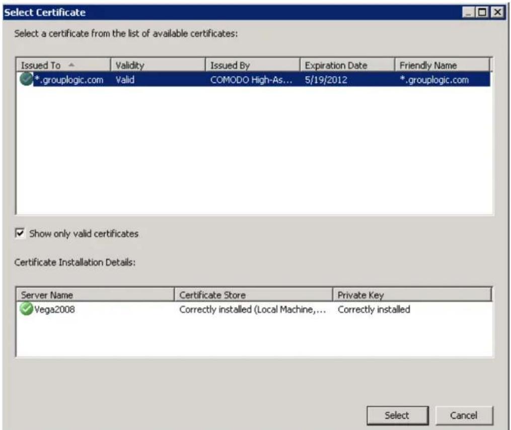The image size is (511, 430).
Task: Click the Server Name column header
Action: [95, 294]
